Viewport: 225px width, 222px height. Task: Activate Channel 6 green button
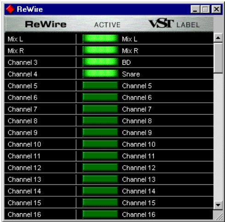(100, 97)
